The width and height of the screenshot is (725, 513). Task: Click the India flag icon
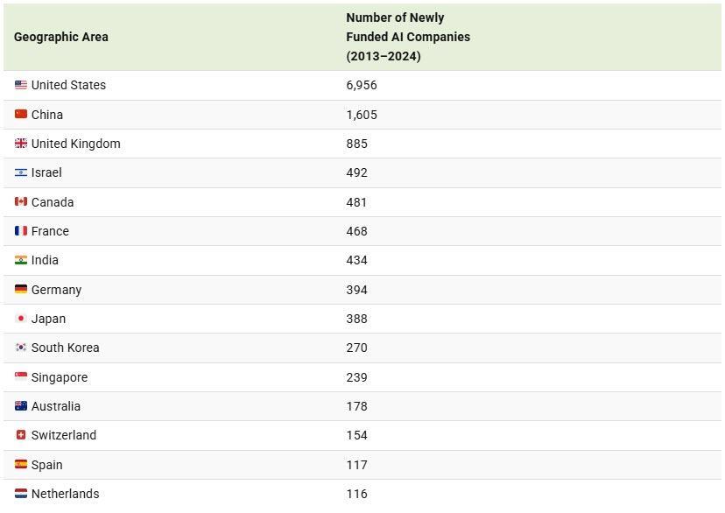(21, 260)
